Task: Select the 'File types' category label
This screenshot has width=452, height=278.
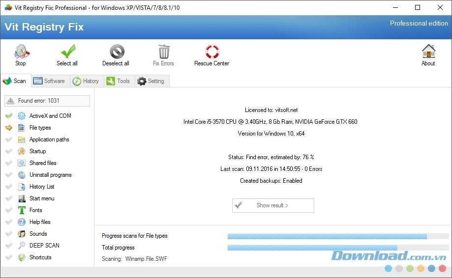Action: [x=40, y=128]
